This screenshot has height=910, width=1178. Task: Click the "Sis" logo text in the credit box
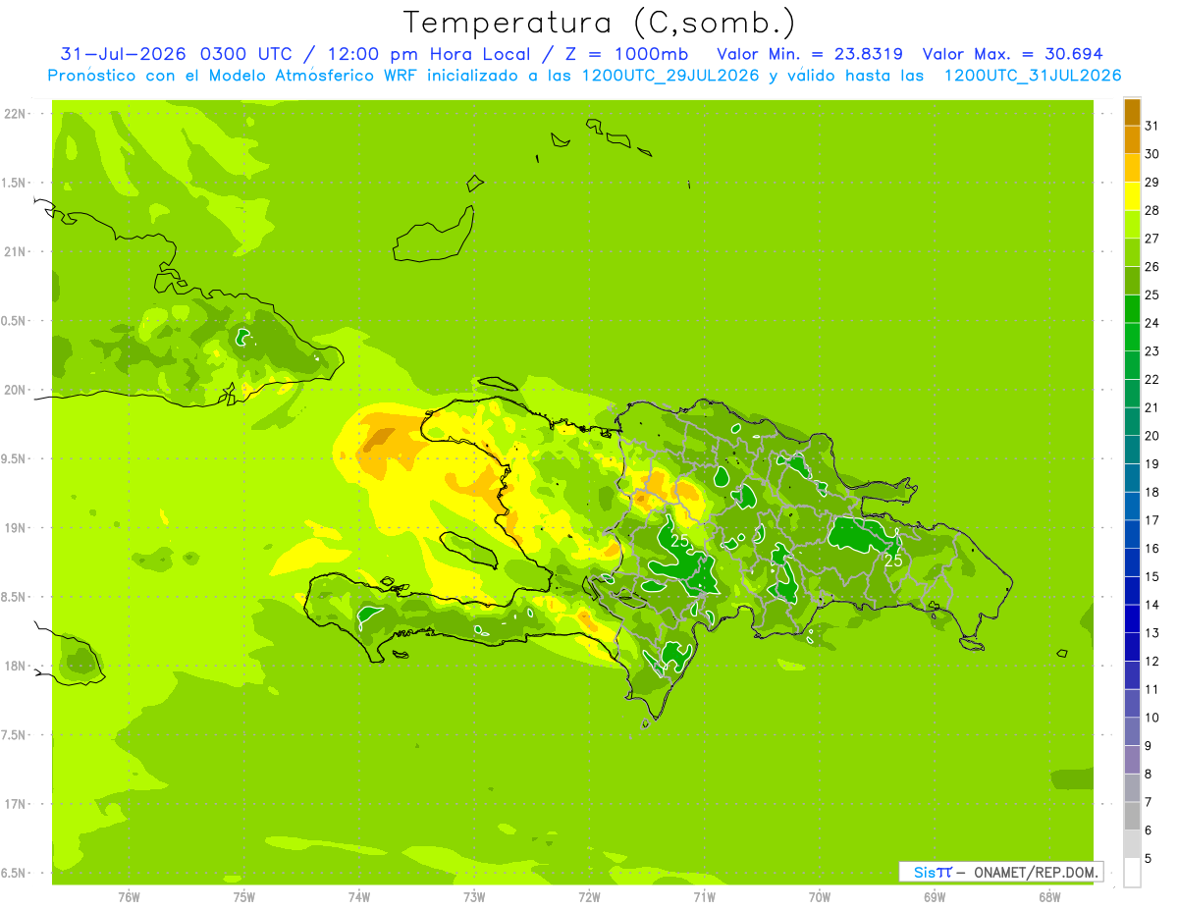tap(926, 872)
